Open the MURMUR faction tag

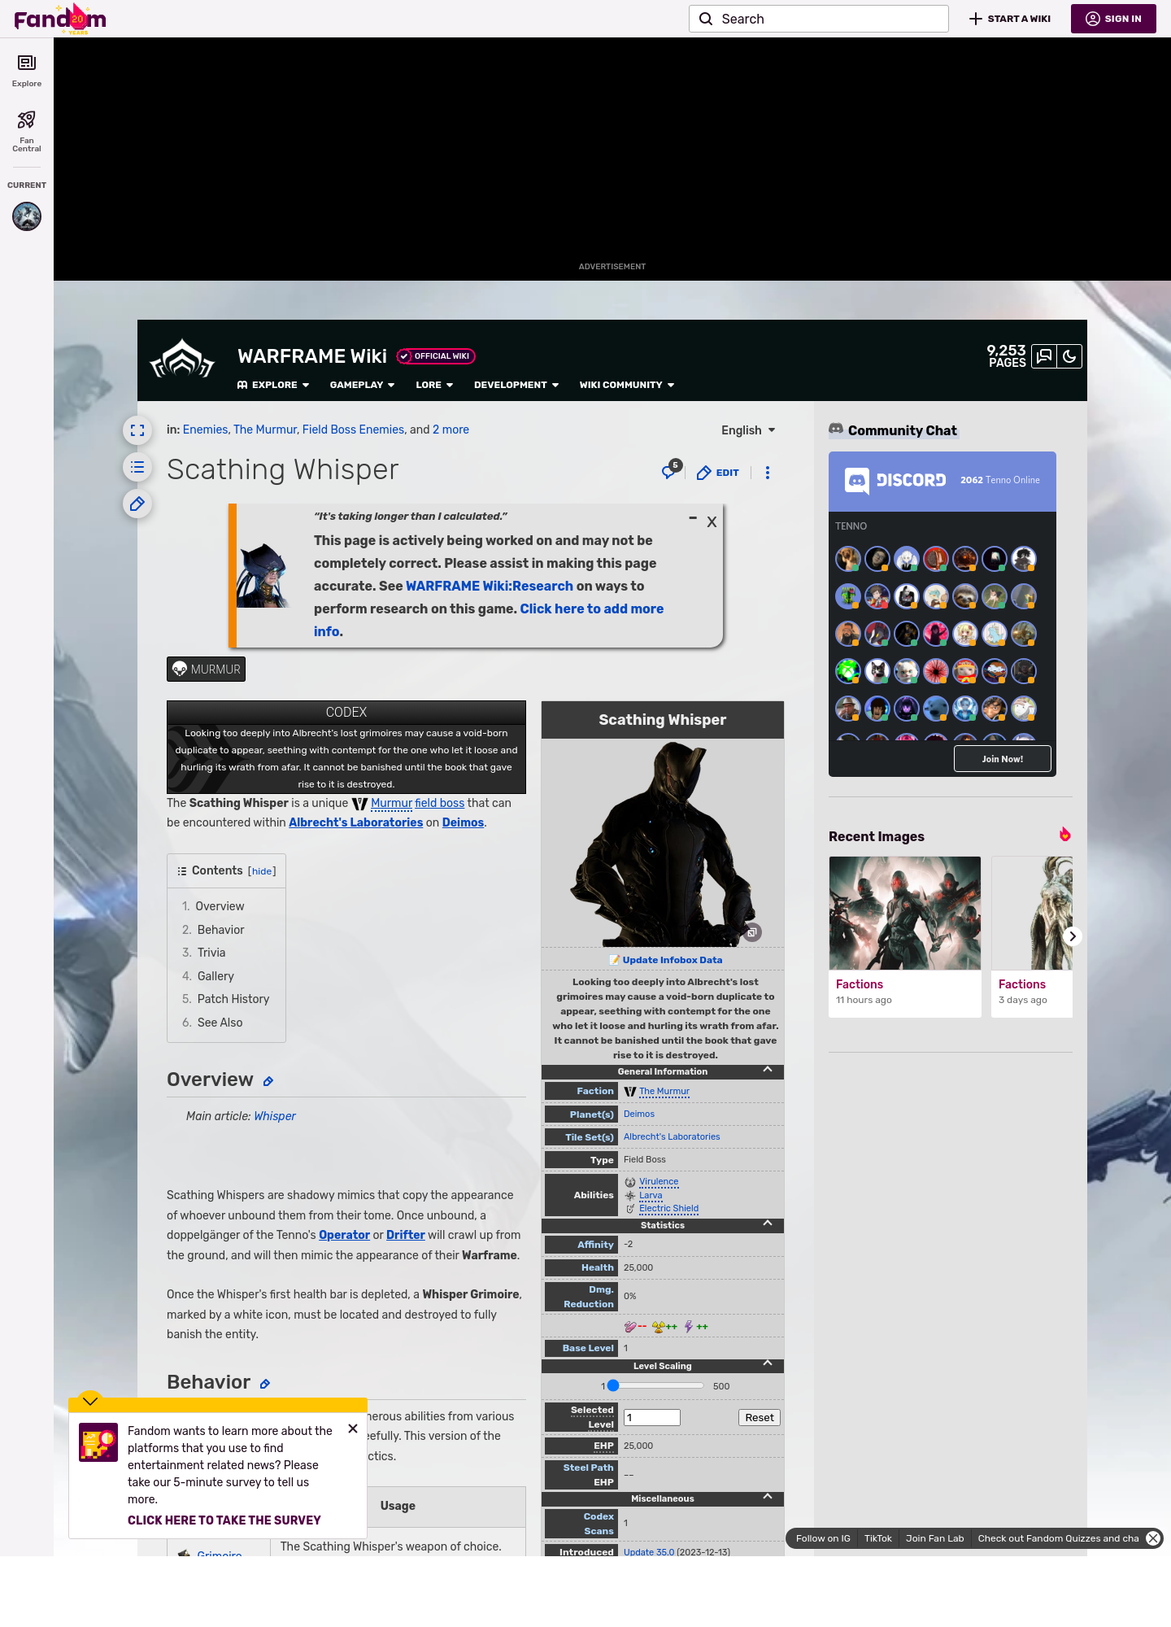click(206, 670)
